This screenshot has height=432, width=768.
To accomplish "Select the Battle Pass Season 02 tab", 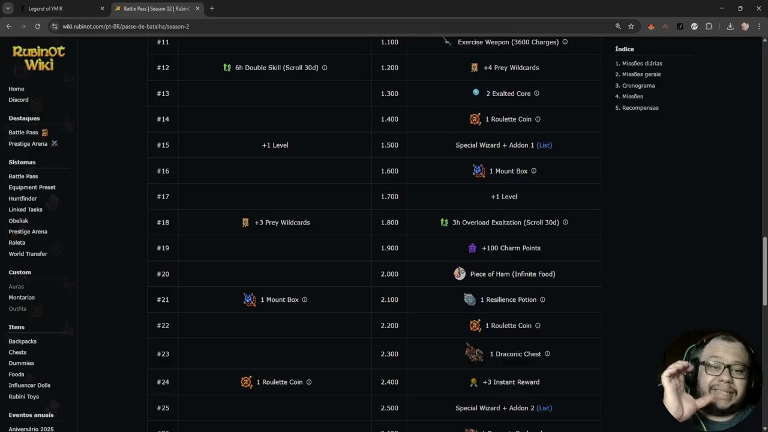I will coord(156,8).
